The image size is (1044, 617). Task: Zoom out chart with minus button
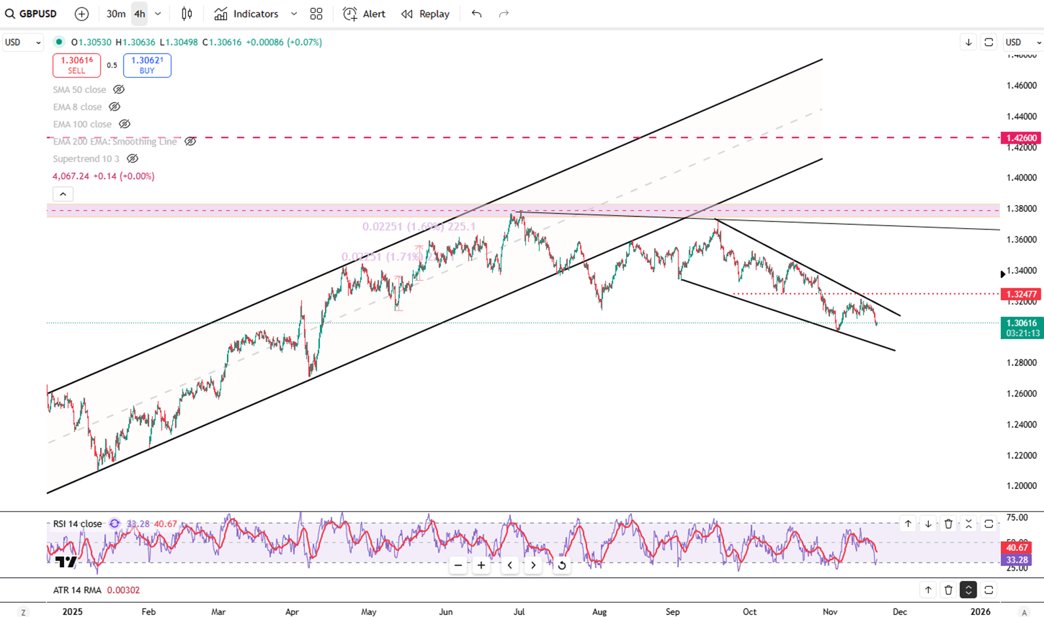click(459, 565)
